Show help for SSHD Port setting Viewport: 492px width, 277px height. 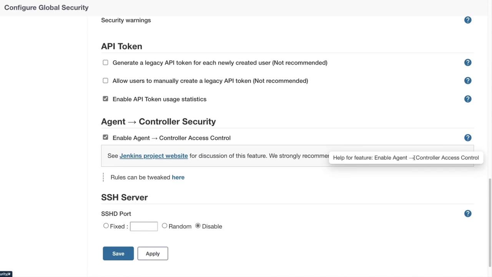pos(468,214)
